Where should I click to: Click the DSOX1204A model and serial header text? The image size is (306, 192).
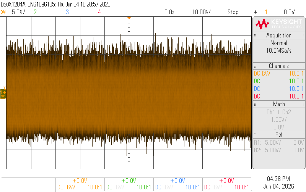55,4
